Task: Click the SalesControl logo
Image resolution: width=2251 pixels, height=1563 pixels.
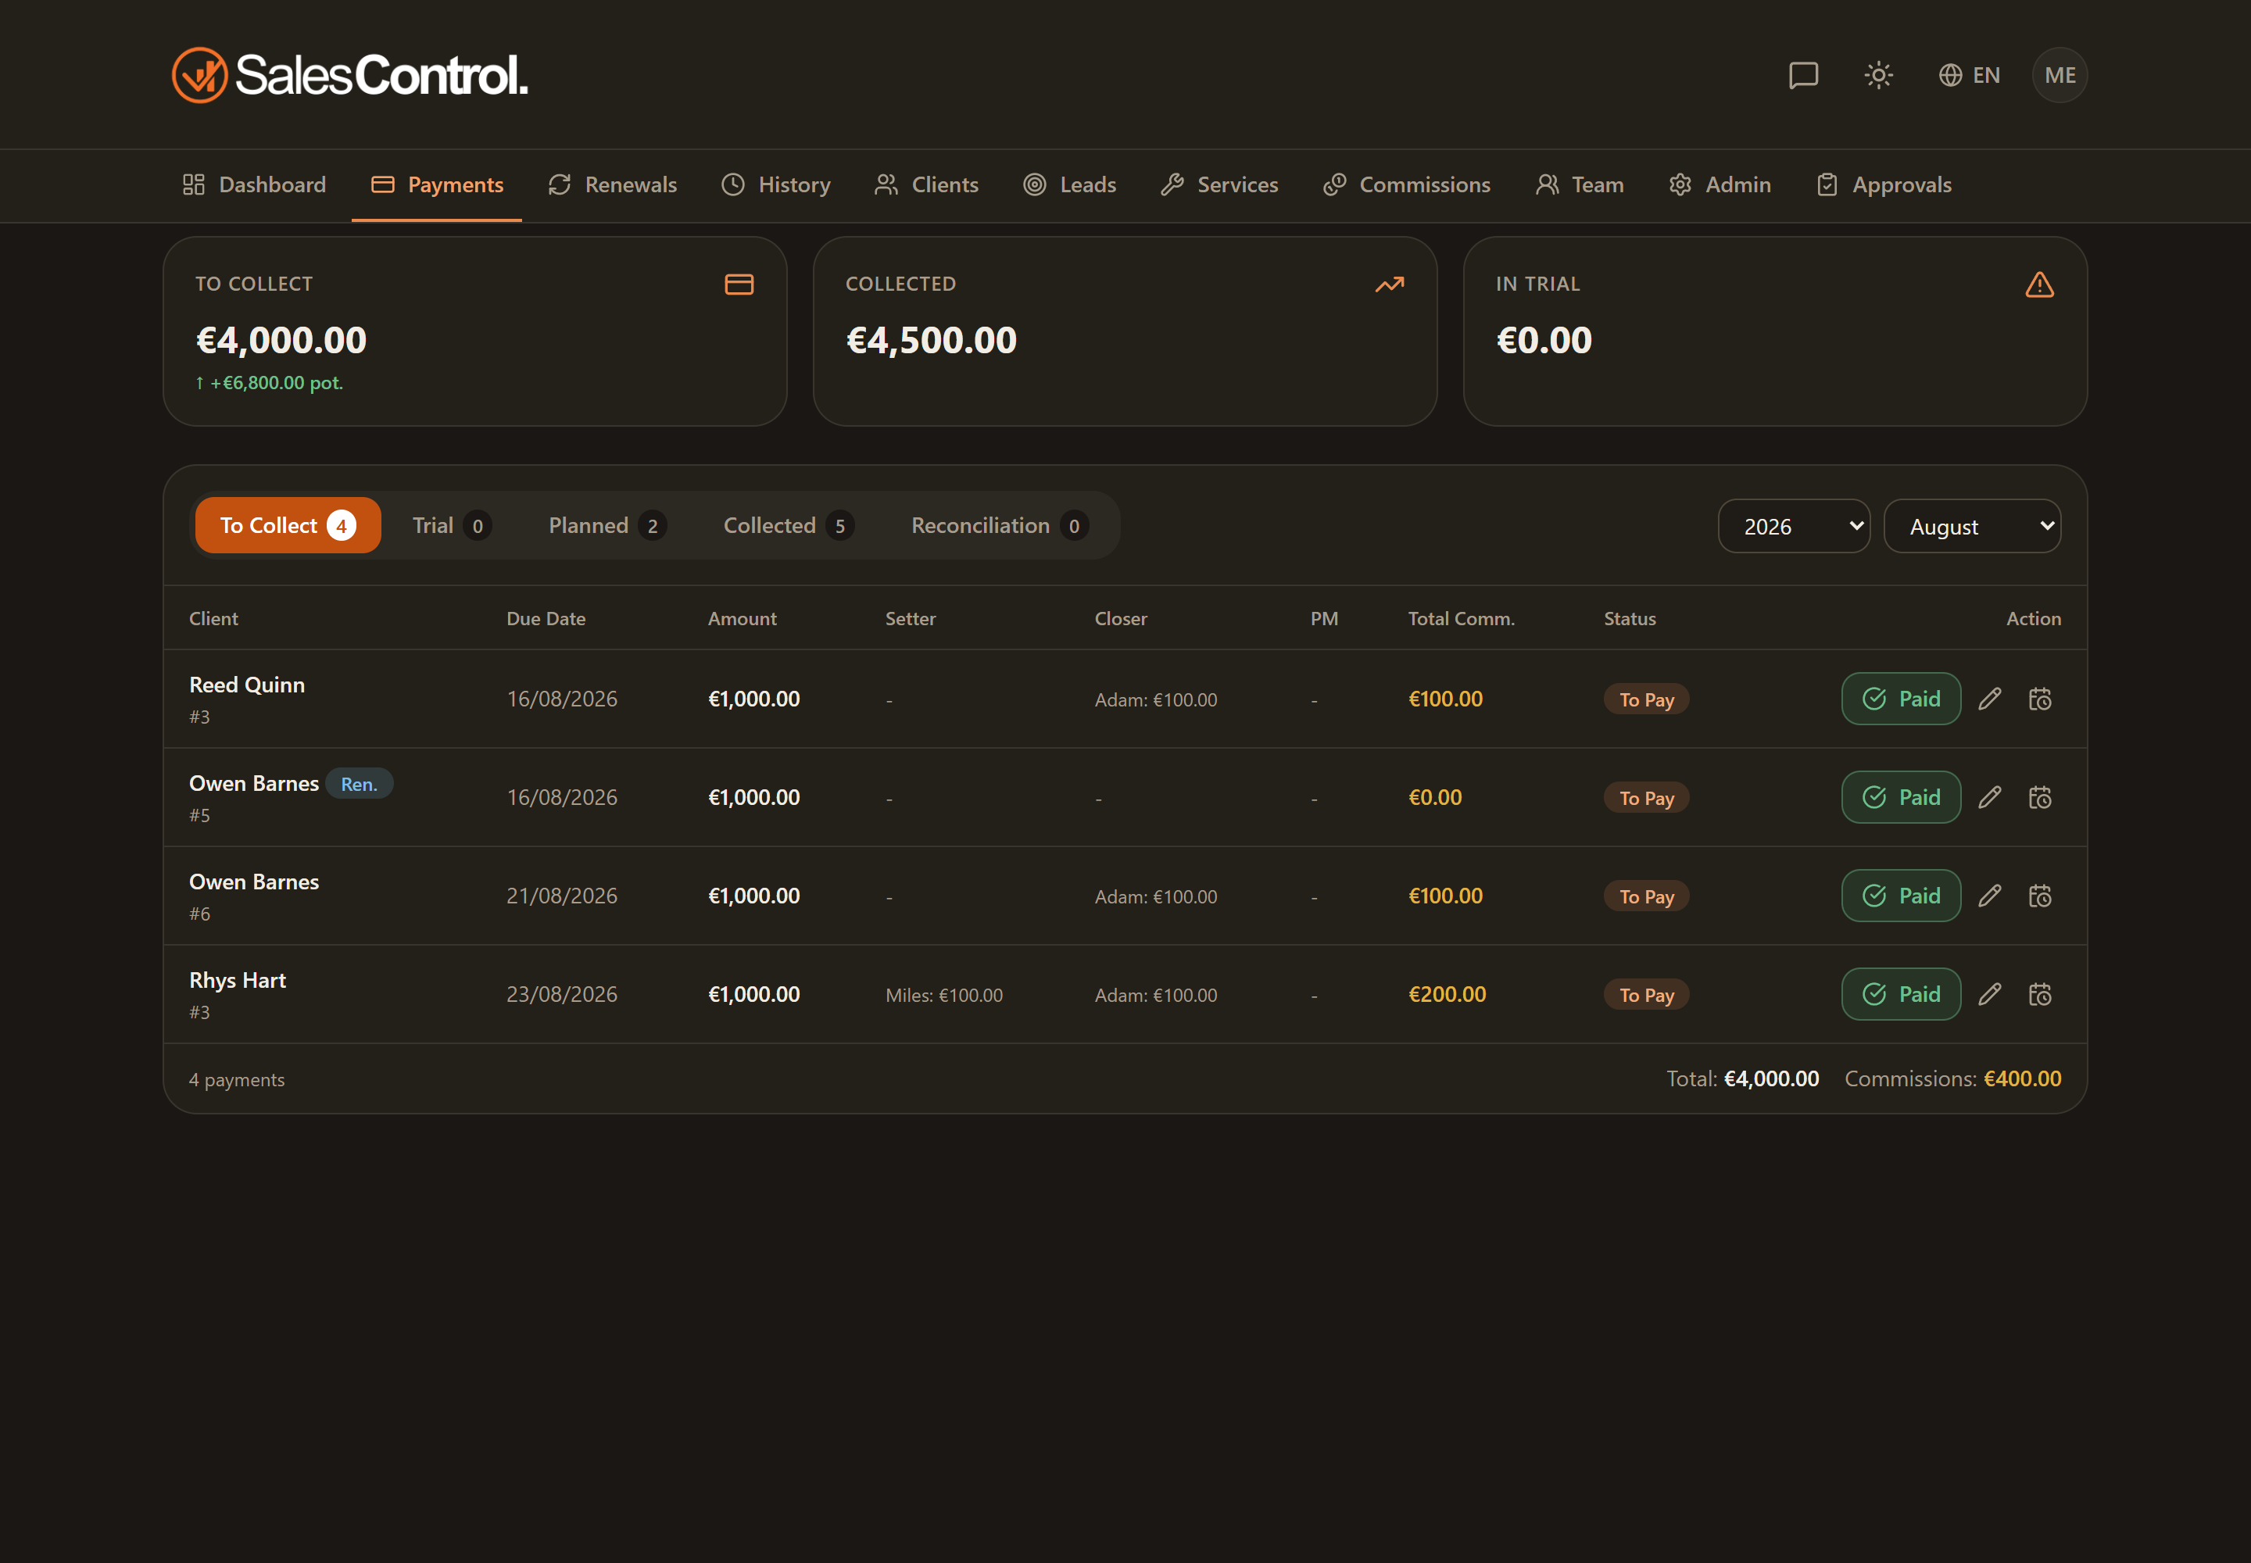Action: pos(349,75)
